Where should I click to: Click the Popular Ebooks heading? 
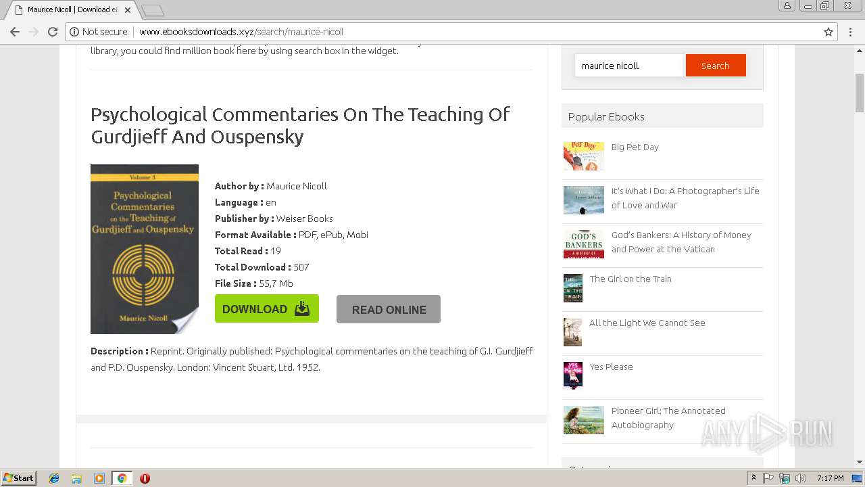pos(606,116)
